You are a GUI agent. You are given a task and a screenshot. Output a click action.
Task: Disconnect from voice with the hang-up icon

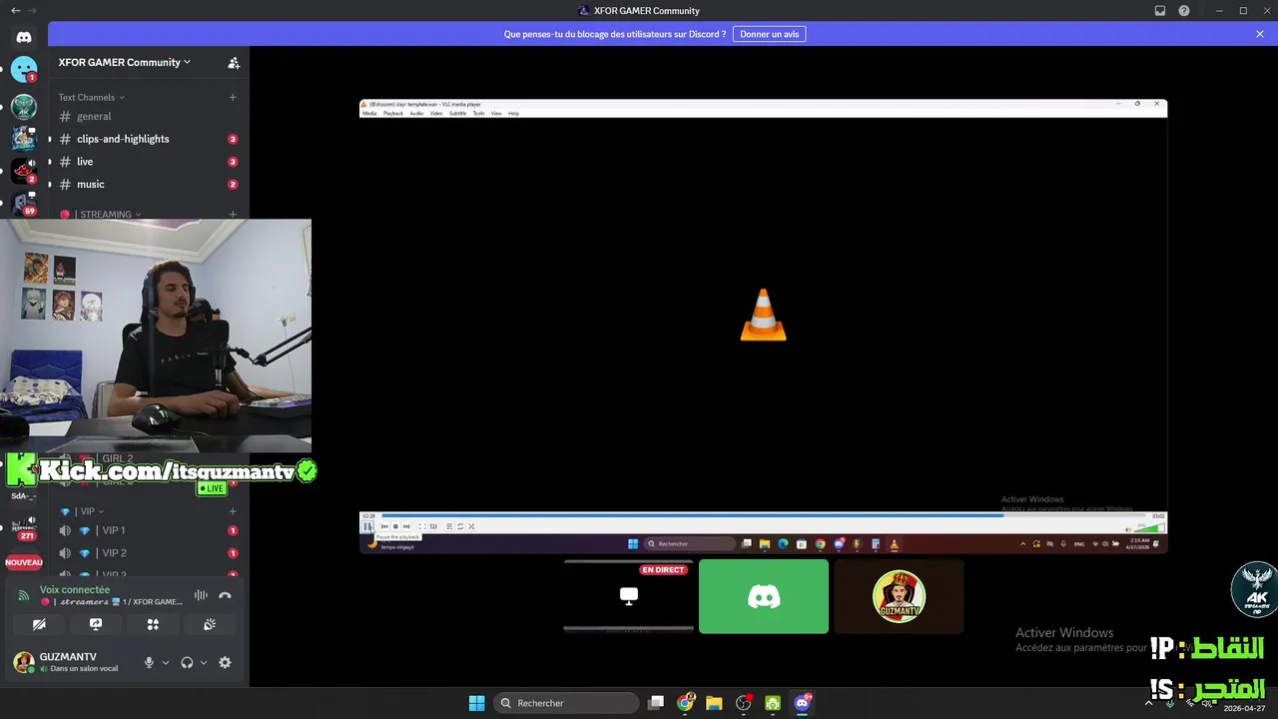click(225, 595)
